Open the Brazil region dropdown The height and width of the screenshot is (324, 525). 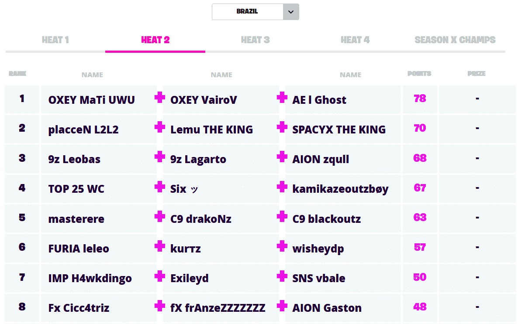pos(248,12)
